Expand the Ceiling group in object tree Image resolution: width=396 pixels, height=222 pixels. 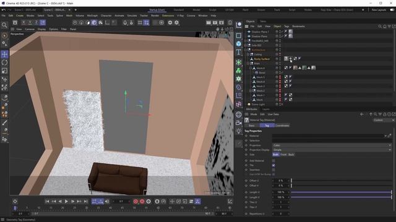[x=248, y=54]
